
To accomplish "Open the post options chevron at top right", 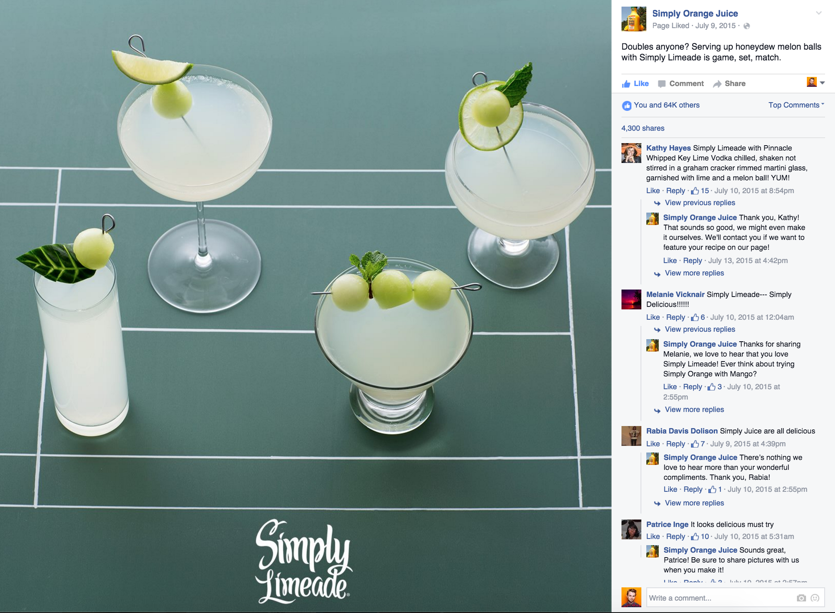I will pos(818,13).
